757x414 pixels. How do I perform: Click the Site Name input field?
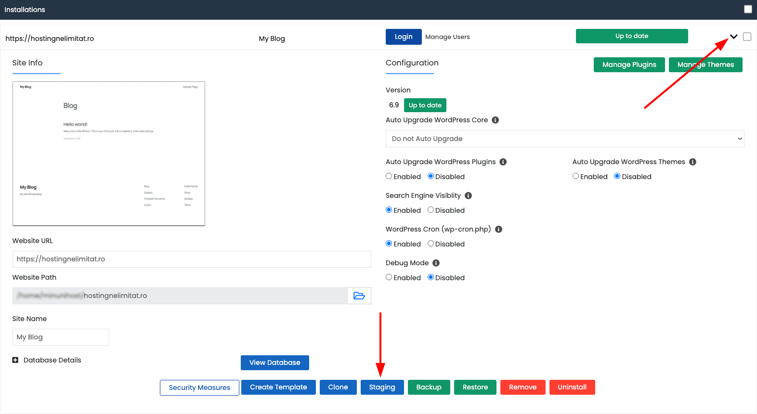[61, 337]
